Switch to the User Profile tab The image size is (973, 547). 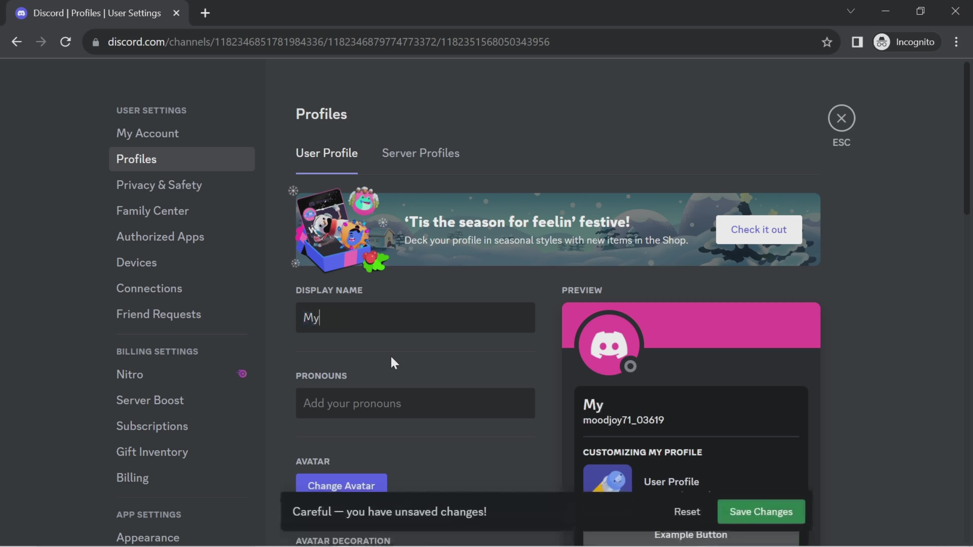(326, 153)
